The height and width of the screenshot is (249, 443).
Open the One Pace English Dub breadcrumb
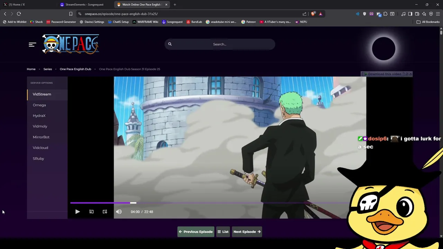click(75, 69)
